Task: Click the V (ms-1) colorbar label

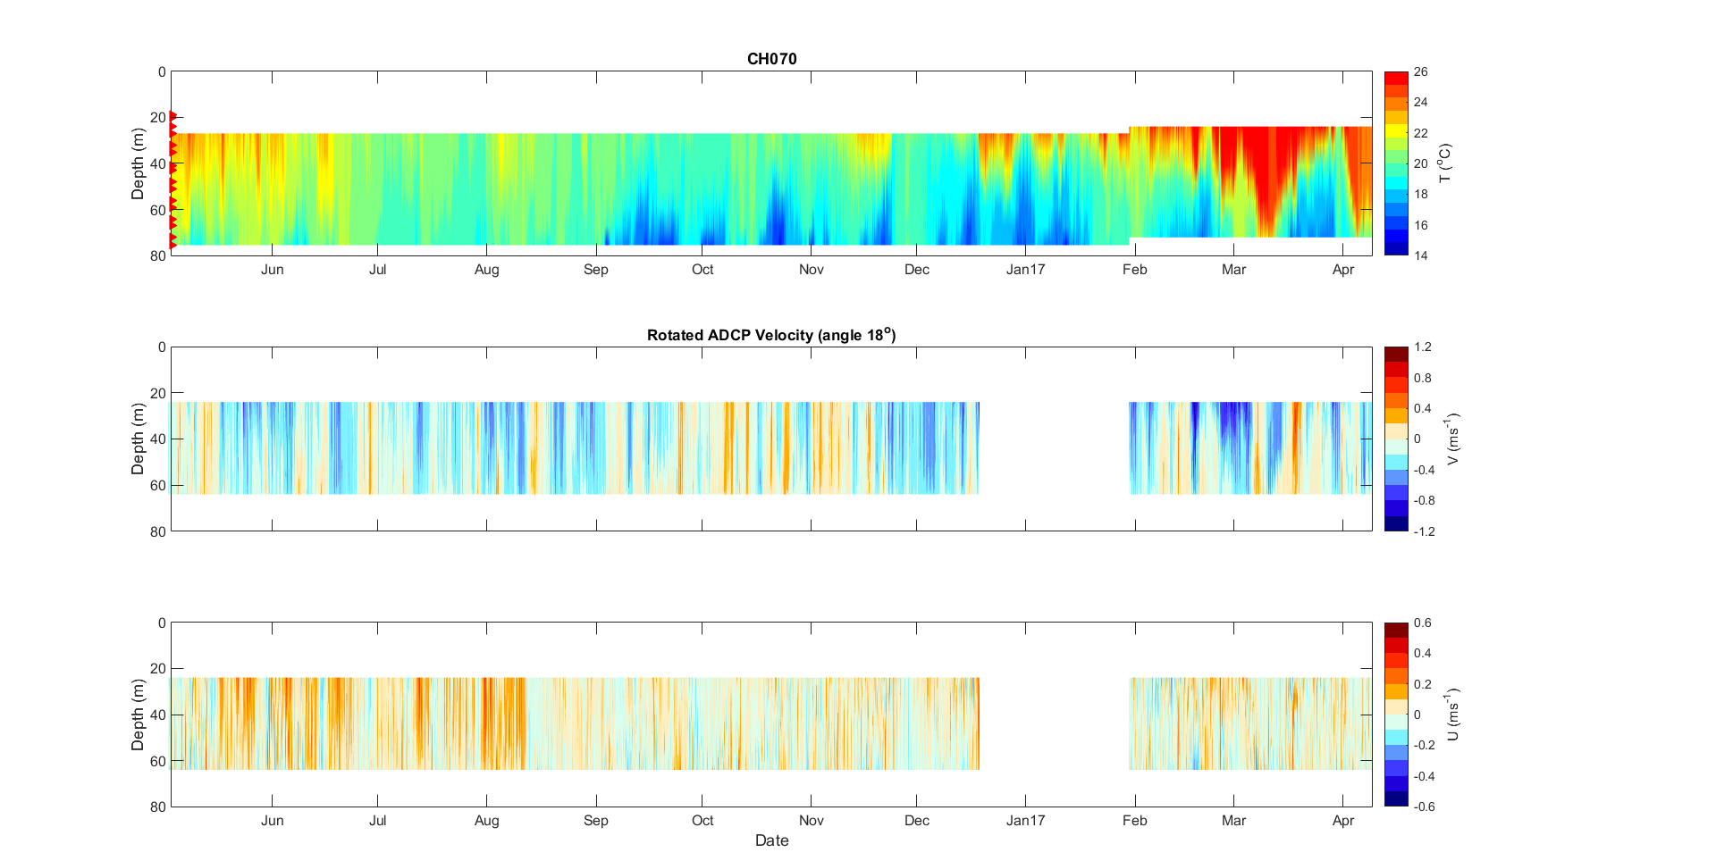Action: 1452,439
